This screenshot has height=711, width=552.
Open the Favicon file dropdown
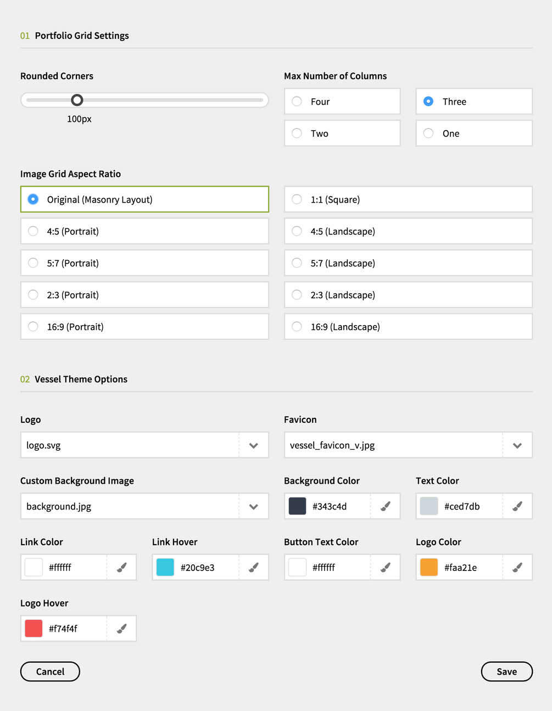click(x=517, y=445)
